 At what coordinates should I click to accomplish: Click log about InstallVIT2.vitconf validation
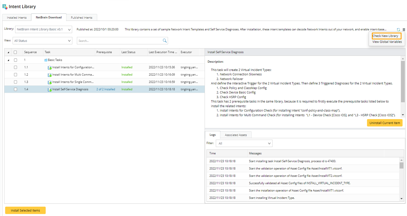coord(296,176)
